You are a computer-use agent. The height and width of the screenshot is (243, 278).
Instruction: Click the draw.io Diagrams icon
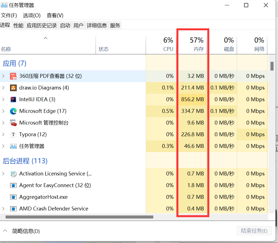(x=13, y=88)
